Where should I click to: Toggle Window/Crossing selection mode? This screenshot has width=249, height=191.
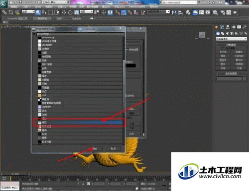pyautogui.click(x=57, y=12)
